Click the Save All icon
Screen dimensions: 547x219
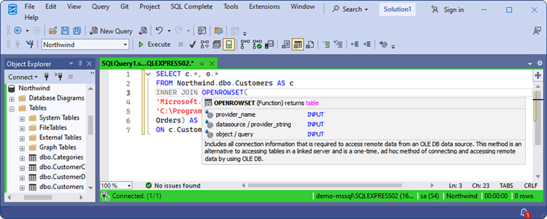coord(77,31)
